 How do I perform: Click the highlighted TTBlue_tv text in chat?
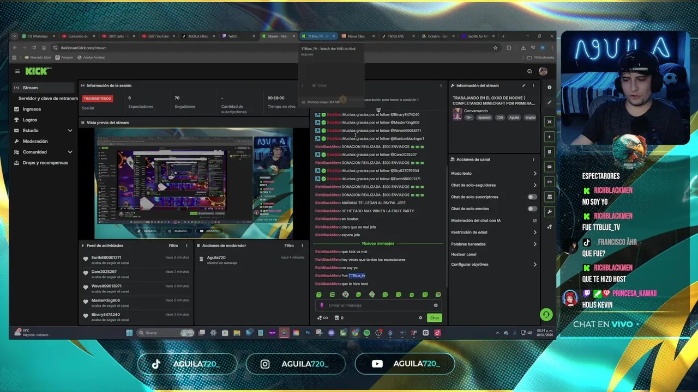coord(357,275)
